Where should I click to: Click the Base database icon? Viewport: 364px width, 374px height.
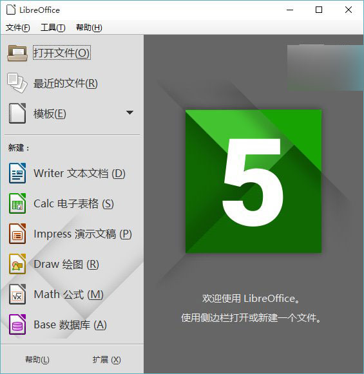(17, 324)
